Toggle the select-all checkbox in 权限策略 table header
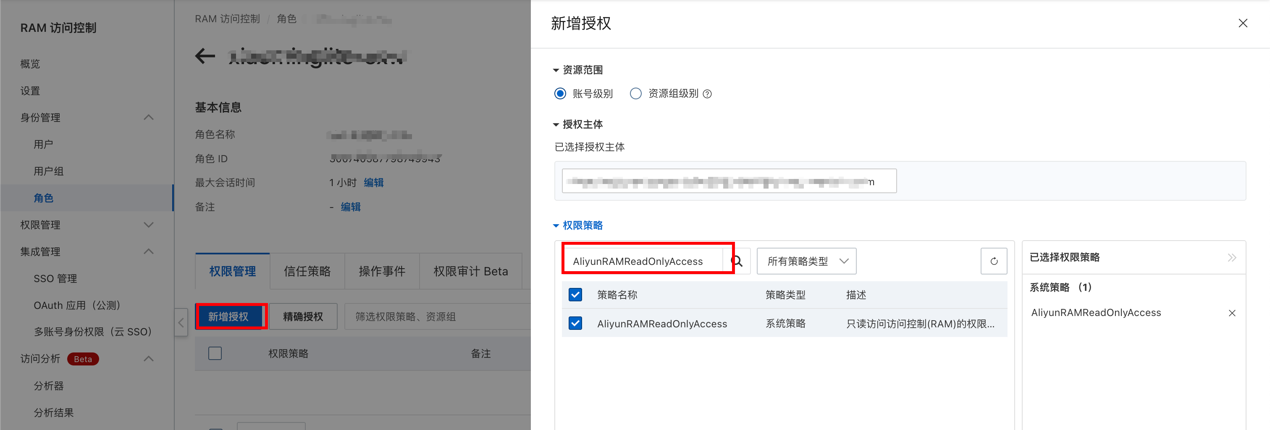 click(x=215, y=353)
